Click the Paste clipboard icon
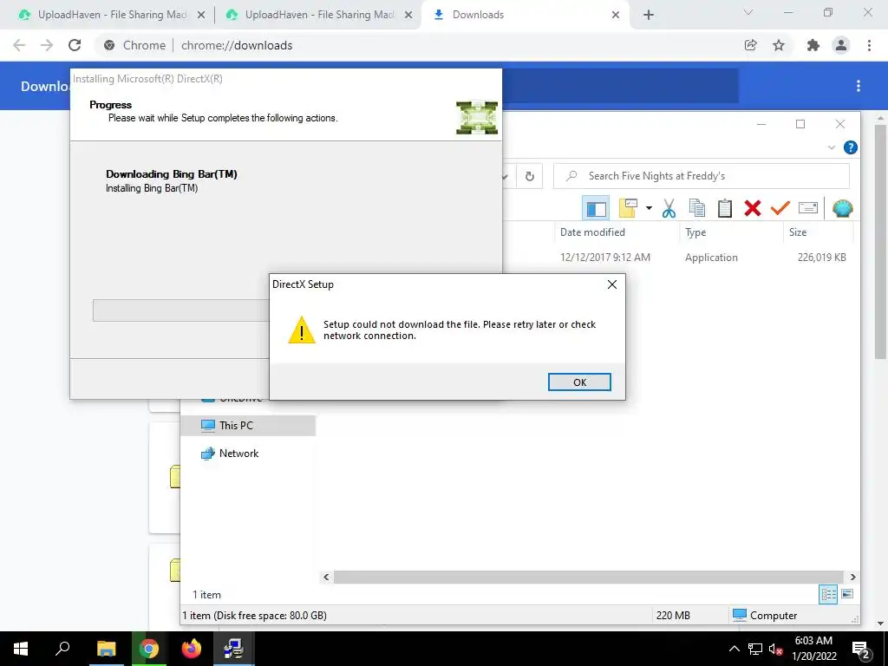The width and height of the screenshot is (888, 666). click(725, 208)
